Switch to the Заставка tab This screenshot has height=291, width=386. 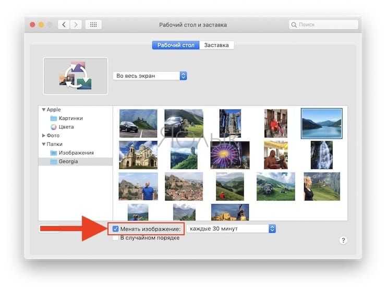tap(216, 45)
